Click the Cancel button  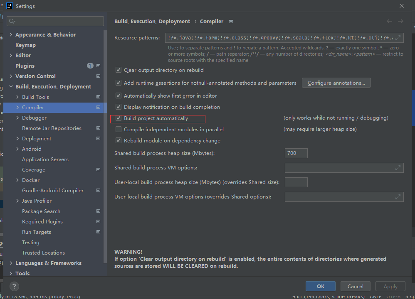tap(355, 286)
